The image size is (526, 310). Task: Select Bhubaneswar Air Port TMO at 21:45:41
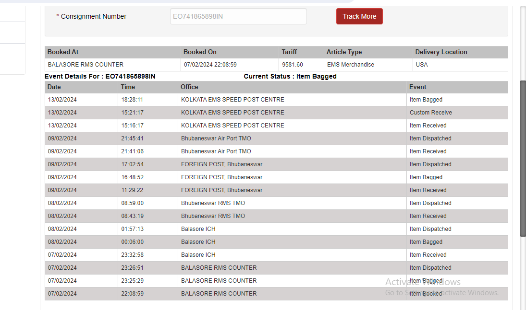tap(292, 138)
